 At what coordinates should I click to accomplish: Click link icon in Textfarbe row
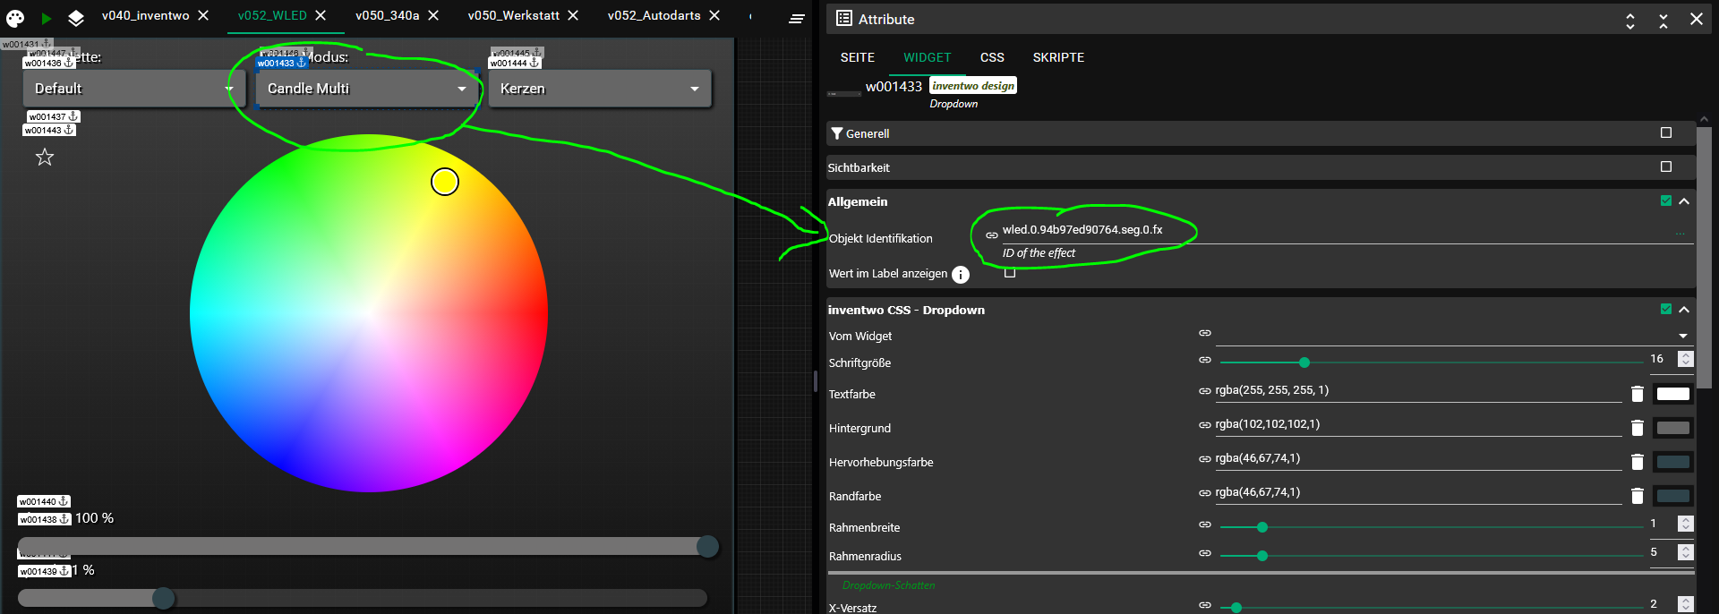[1205, 391]
